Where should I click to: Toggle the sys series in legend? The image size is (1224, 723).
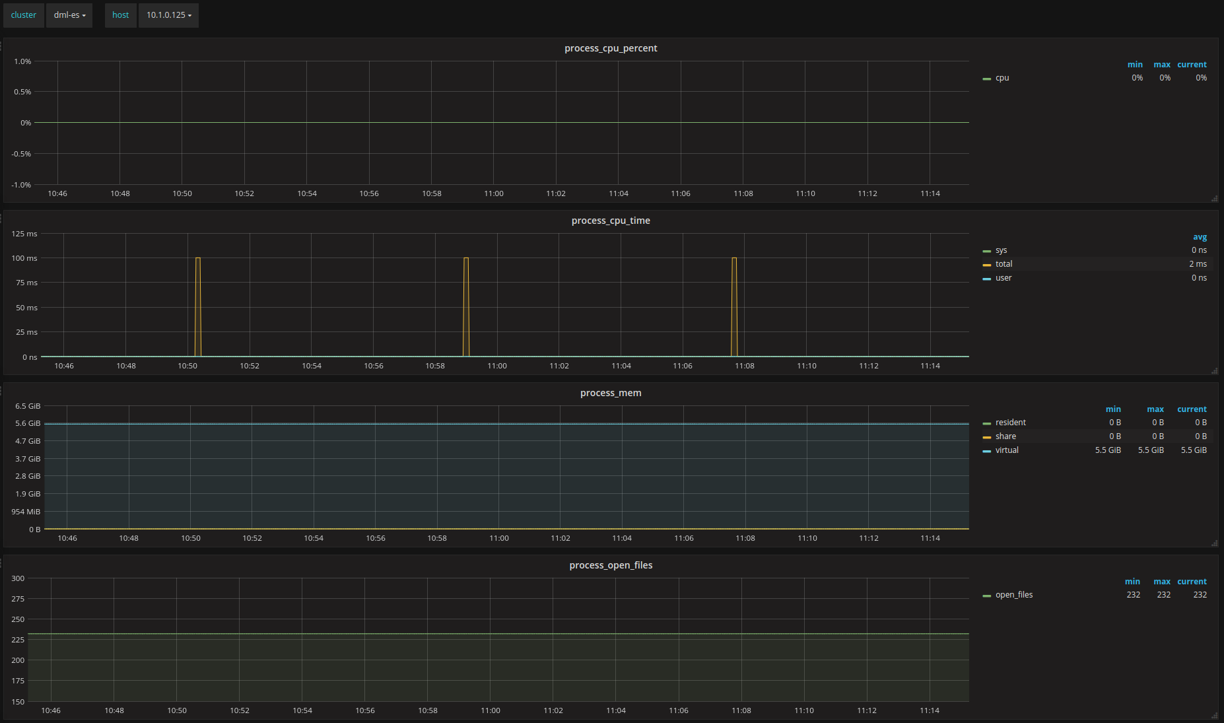tap(1002, 250)
